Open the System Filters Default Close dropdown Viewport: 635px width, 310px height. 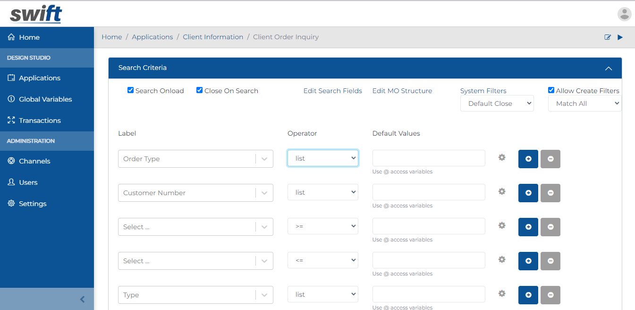coord(497,103)
